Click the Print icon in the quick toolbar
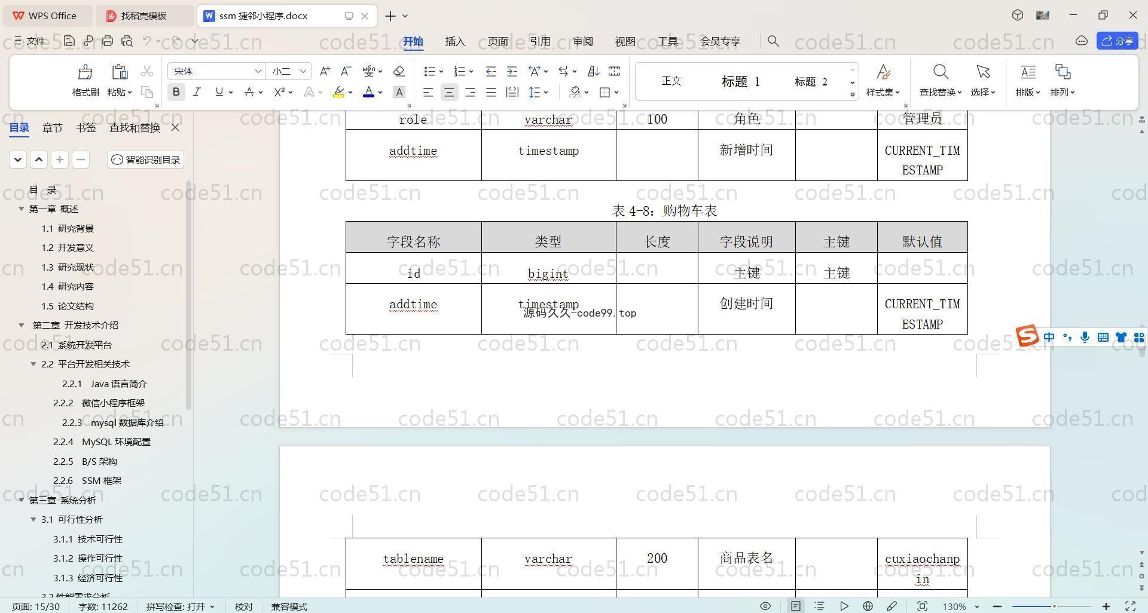The width and height of the screenshot is (1148, 613). coord(108,41)
